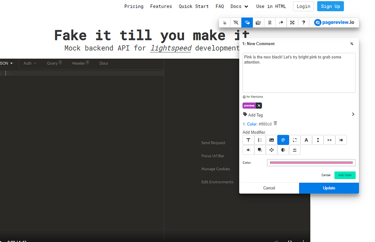The height and width of the screenshot is (242, 375).
Task: Open pagereview help with the question mark icon
Action: pos(303,23)
